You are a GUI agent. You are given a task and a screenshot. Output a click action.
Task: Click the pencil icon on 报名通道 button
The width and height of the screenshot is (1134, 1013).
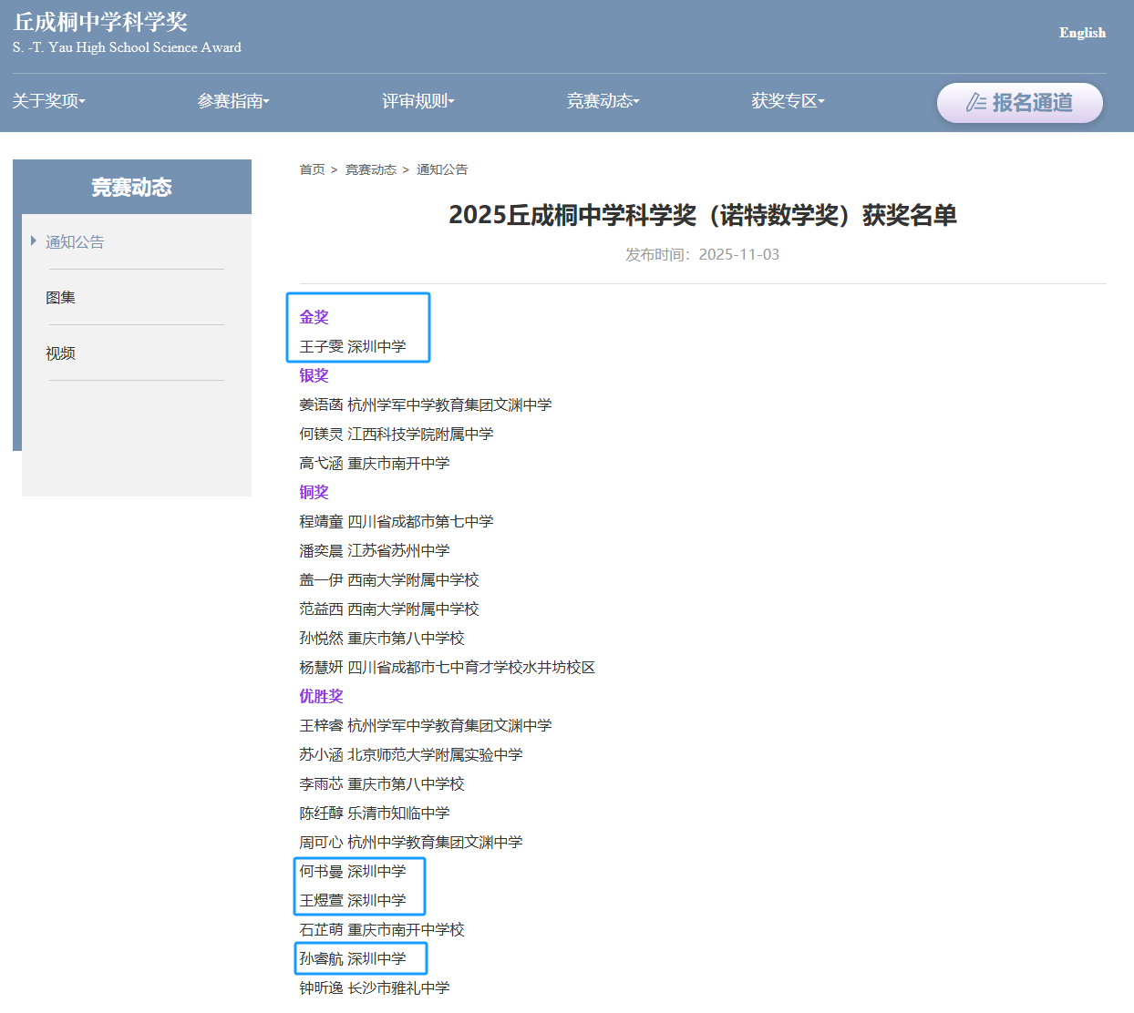975,103
